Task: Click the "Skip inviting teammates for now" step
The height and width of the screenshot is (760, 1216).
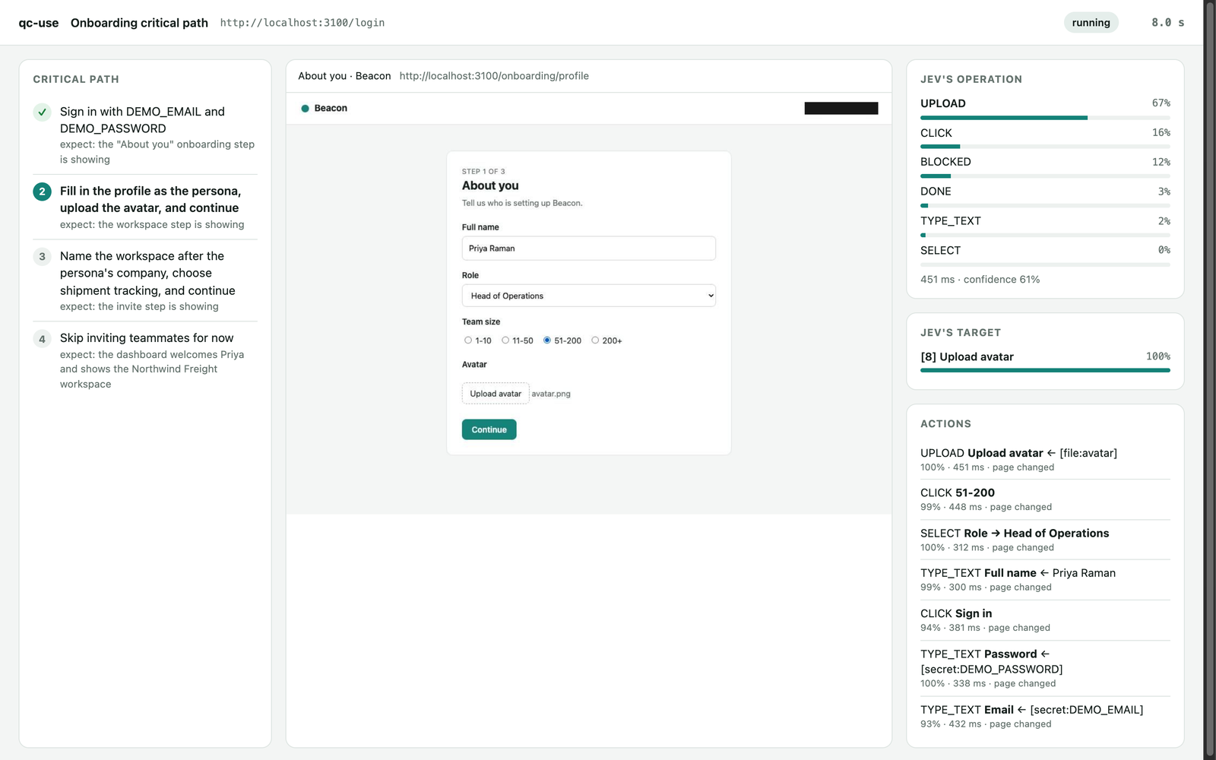Action: tap(147, 338)
